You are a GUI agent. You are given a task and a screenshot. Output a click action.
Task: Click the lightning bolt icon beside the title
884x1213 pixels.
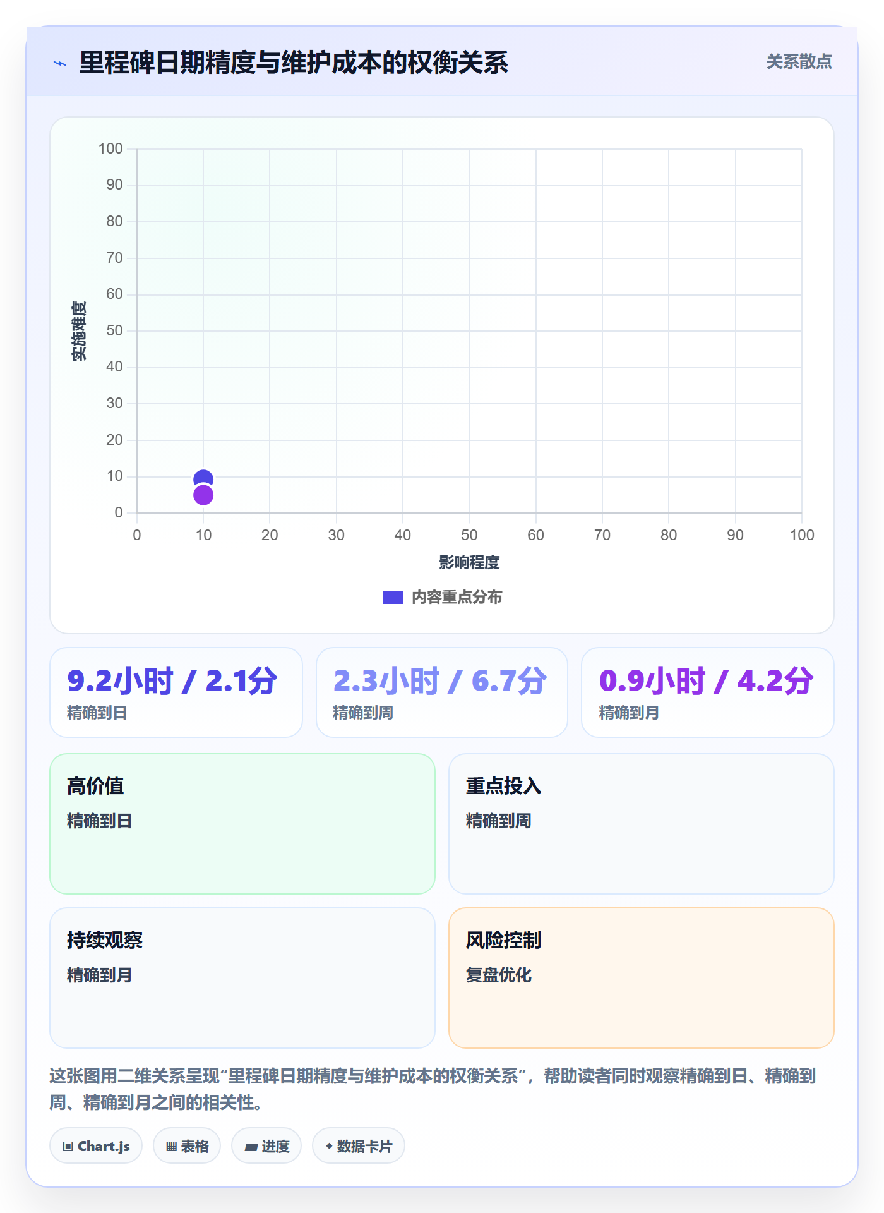coord(60,63)
